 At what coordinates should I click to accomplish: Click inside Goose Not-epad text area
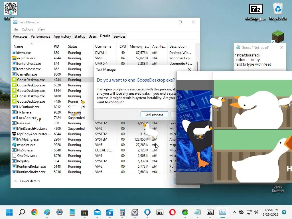[259, 62]
